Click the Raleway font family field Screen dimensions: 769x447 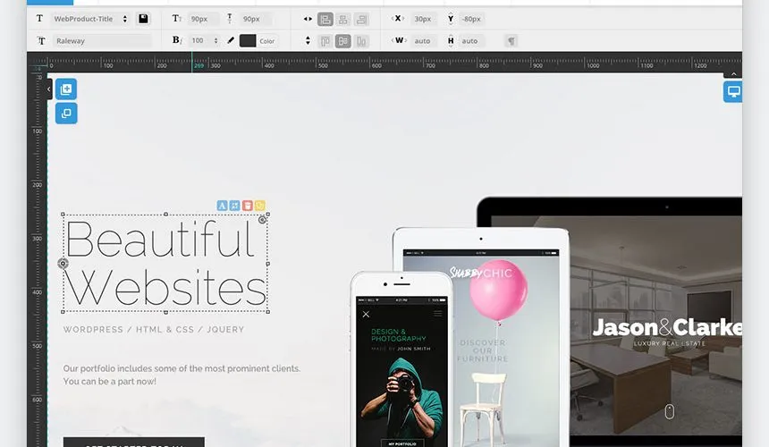(102, 41)
